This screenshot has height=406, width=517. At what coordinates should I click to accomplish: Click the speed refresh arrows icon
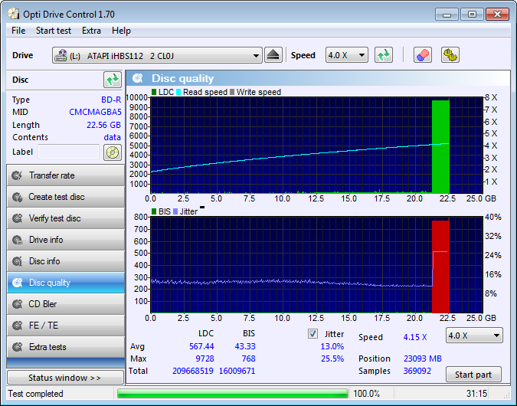(x=384, y=55)
